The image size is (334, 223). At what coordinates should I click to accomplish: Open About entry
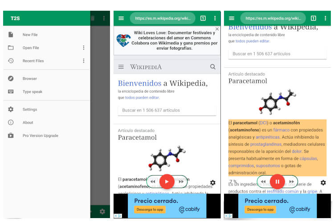(46, 123)
